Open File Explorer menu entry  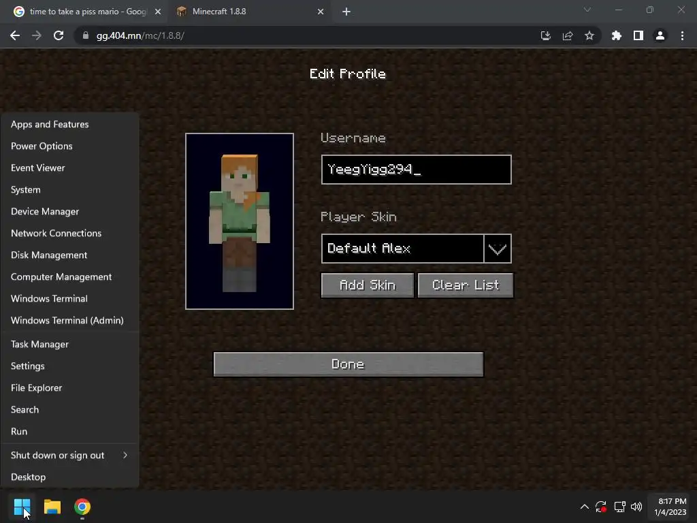pos(70,387)
